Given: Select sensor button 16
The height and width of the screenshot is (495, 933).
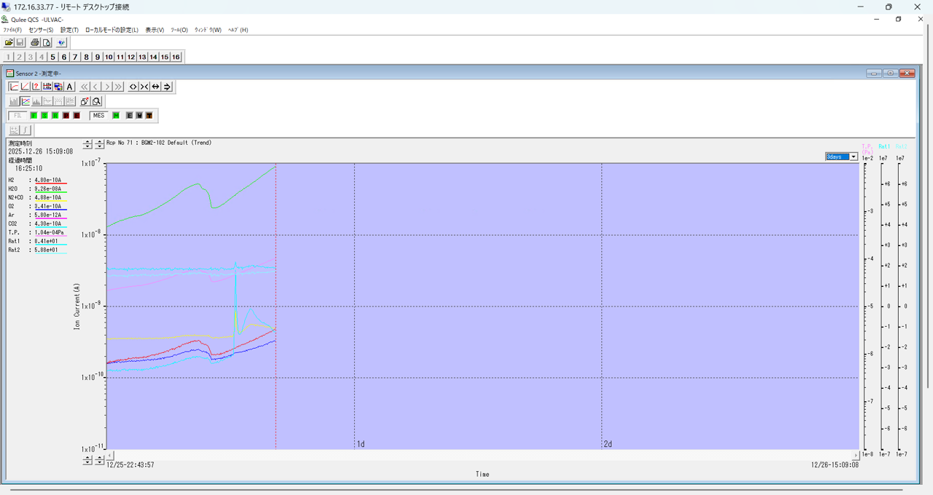Looking at the screenshot, I should (x=176, y=57).
